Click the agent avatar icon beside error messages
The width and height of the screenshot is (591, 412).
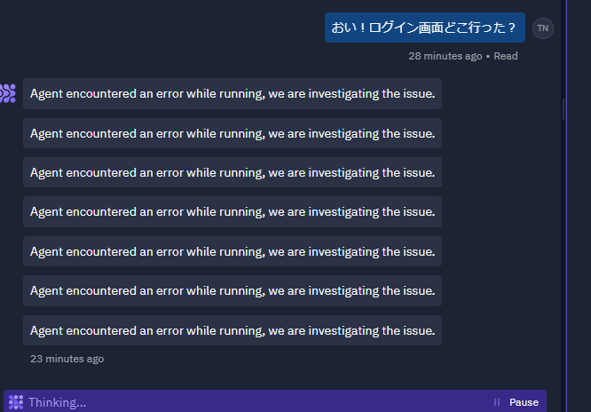[x=8, y=93]
